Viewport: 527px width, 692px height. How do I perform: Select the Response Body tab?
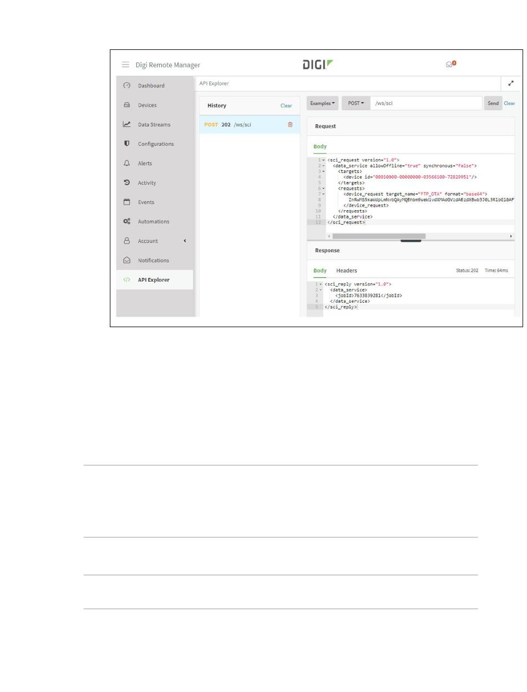pyautogui.click(x=320, y=271)
